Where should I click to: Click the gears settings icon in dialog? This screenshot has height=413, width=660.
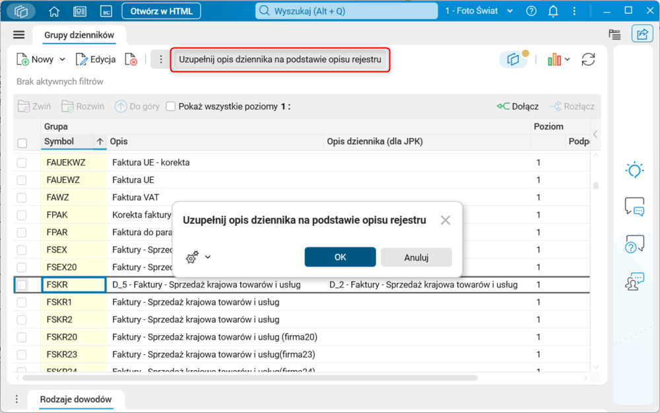click(x=192, y=257)
